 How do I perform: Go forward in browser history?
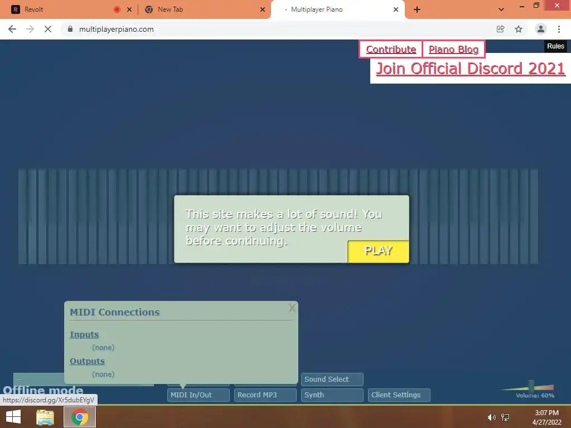tap(30, 29)
